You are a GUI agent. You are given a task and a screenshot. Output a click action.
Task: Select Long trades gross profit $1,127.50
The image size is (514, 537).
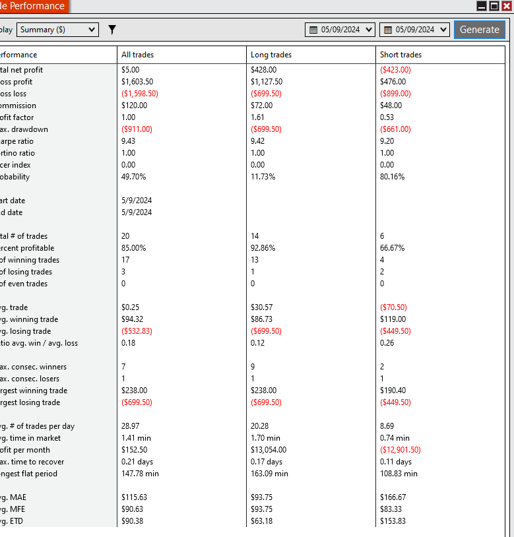267,82
